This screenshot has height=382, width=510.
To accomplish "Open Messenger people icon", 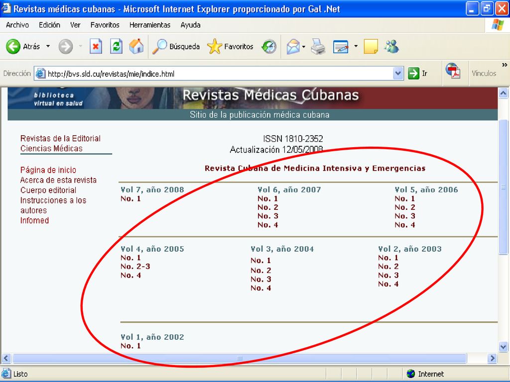I will coord(391,46).
